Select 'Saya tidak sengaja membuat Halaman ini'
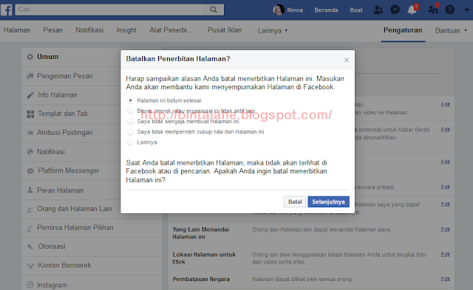This screenshot has width=473, height=290. (130, 121)
